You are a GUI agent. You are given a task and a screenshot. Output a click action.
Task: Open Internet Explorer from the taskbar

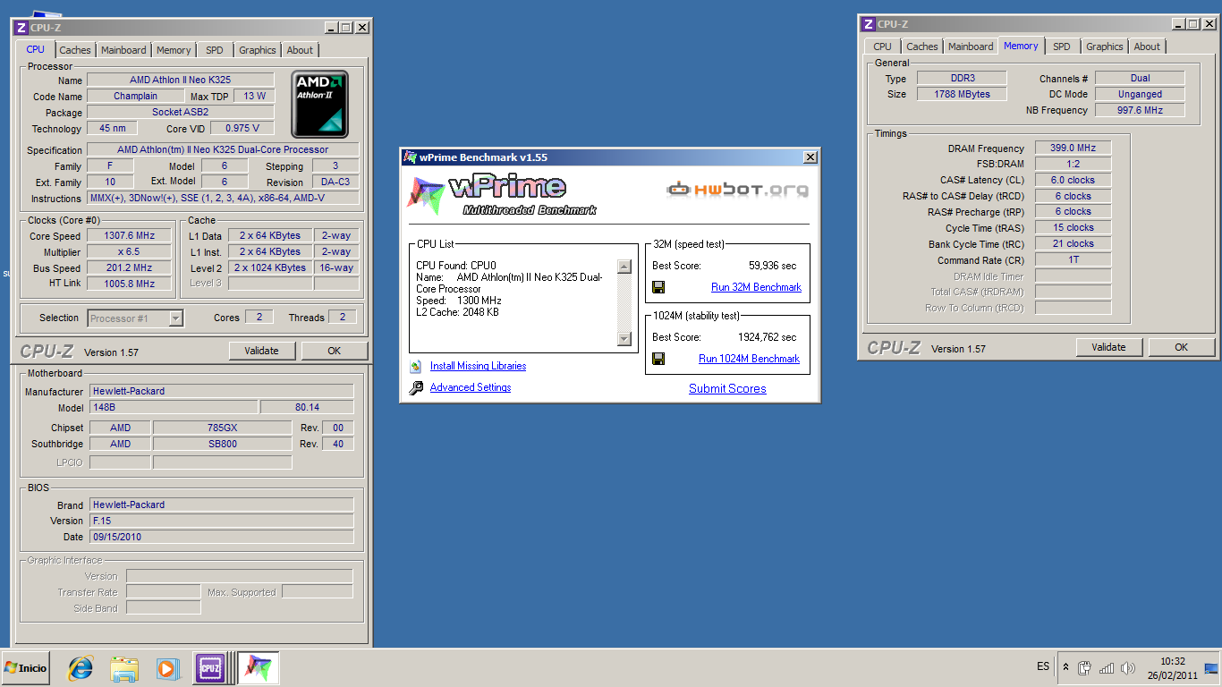pos(81,667)
